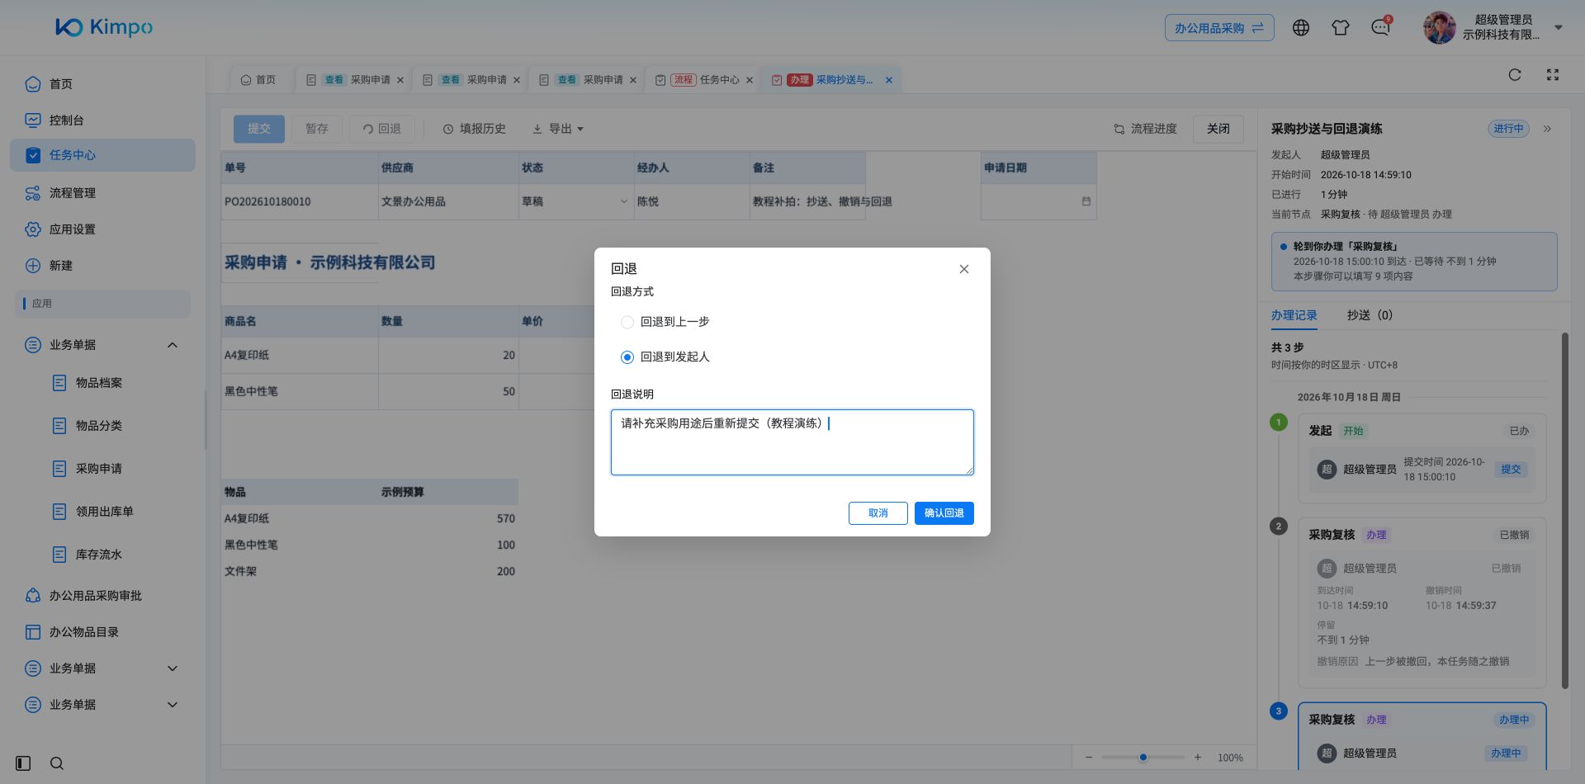Click 流程进度 button
This screenshot has width=1585, height=784.
click(x=1145, y=129)
